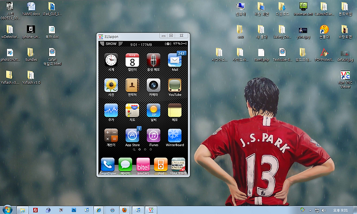Click the SHOW carrier label

coord(111,44)
